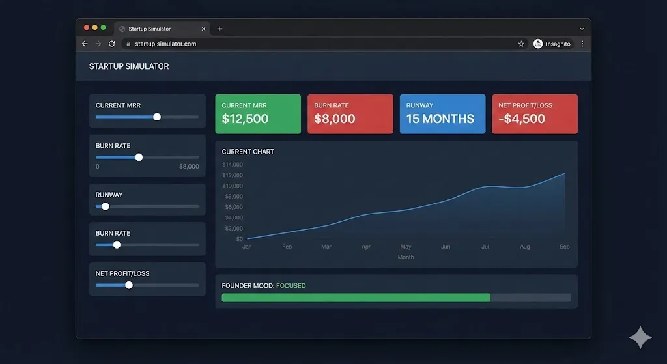Expand the tab search chevron

582,29
